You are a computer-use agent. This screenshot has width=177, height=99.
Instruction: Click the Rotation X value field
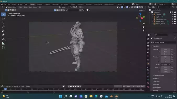[165, 57]
